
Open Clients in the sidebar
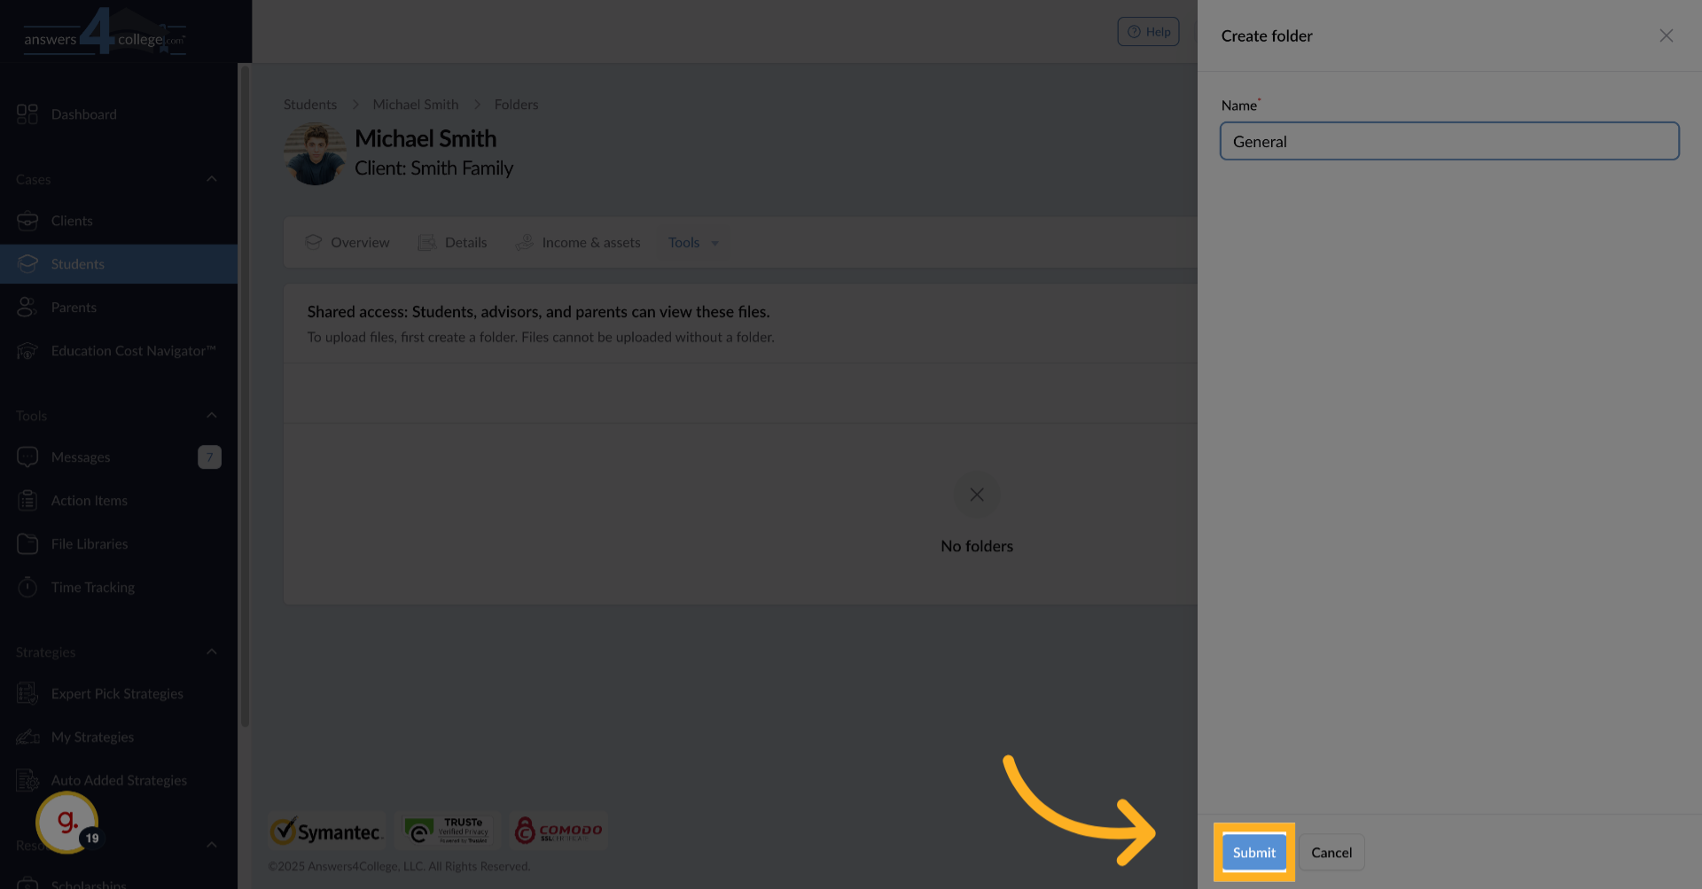tap(119, 221)
